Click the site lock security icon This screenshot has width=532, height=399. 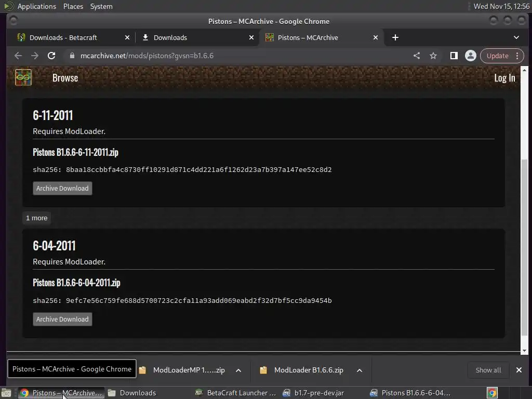72,56
